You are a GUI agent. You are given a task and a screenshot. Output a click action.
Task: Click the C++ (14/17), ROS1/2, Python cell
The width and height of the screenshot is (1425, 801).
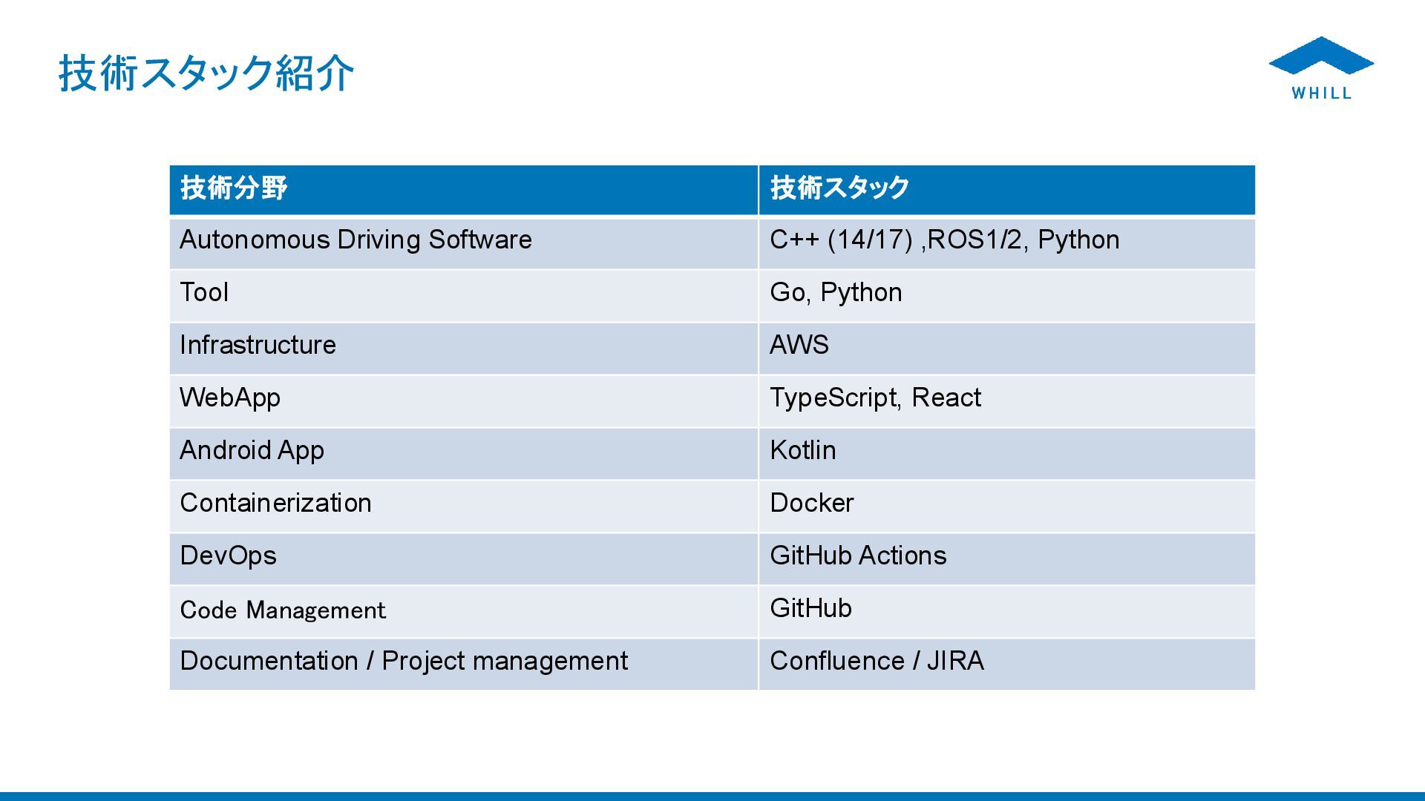[x=944, y=240]
